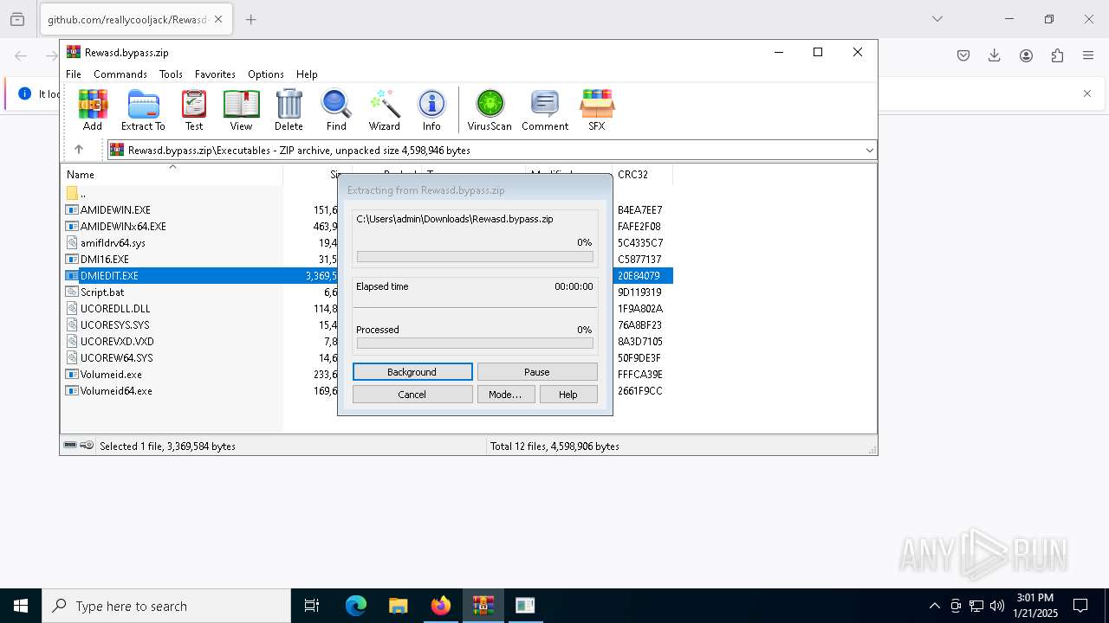The height and width of the screenshot is (623, 1109).
Task: Switch to Firefox from taskbar
Action: [441, 606]
